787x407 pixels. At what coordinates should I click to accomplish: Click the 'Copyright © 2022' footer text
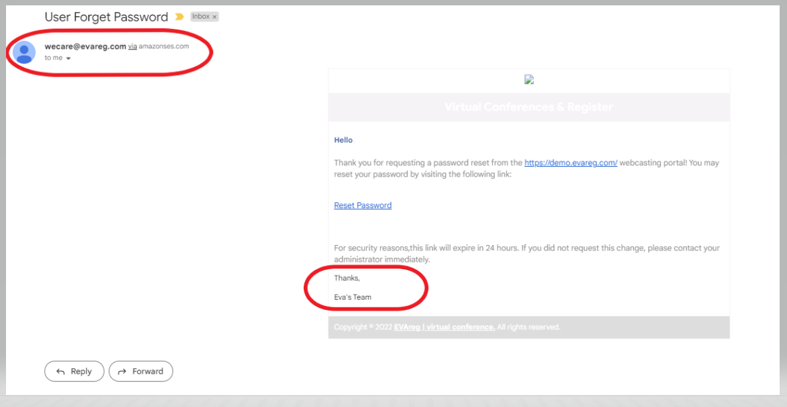(363, 327)
